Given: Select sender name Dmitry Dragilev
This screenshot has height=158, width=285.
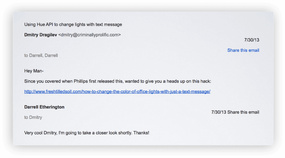Looking at the screenshot, I should pos(41,35).
